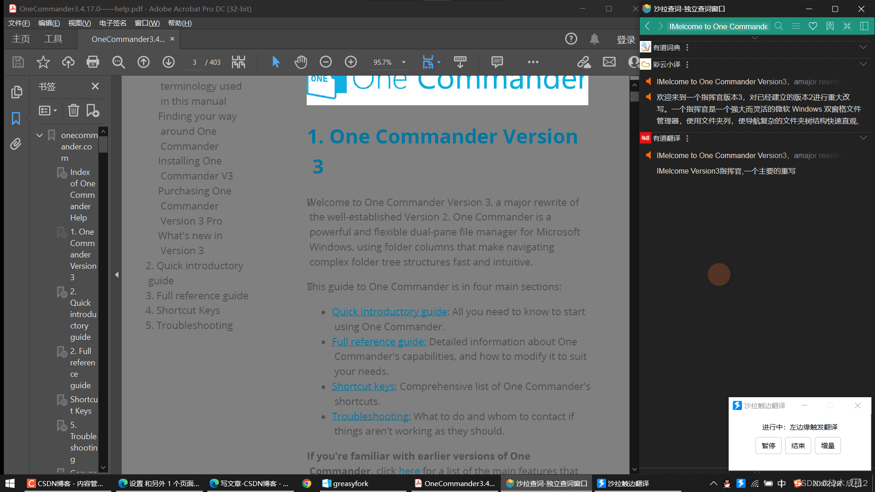
Task: Switch to the 工具 tab
Action: tap(53, 39)
